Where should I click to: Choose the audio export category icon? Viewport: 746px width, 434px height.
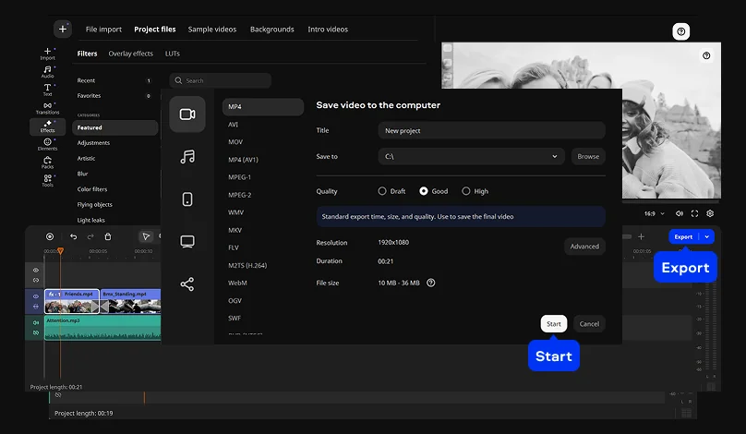coord(187,157)
